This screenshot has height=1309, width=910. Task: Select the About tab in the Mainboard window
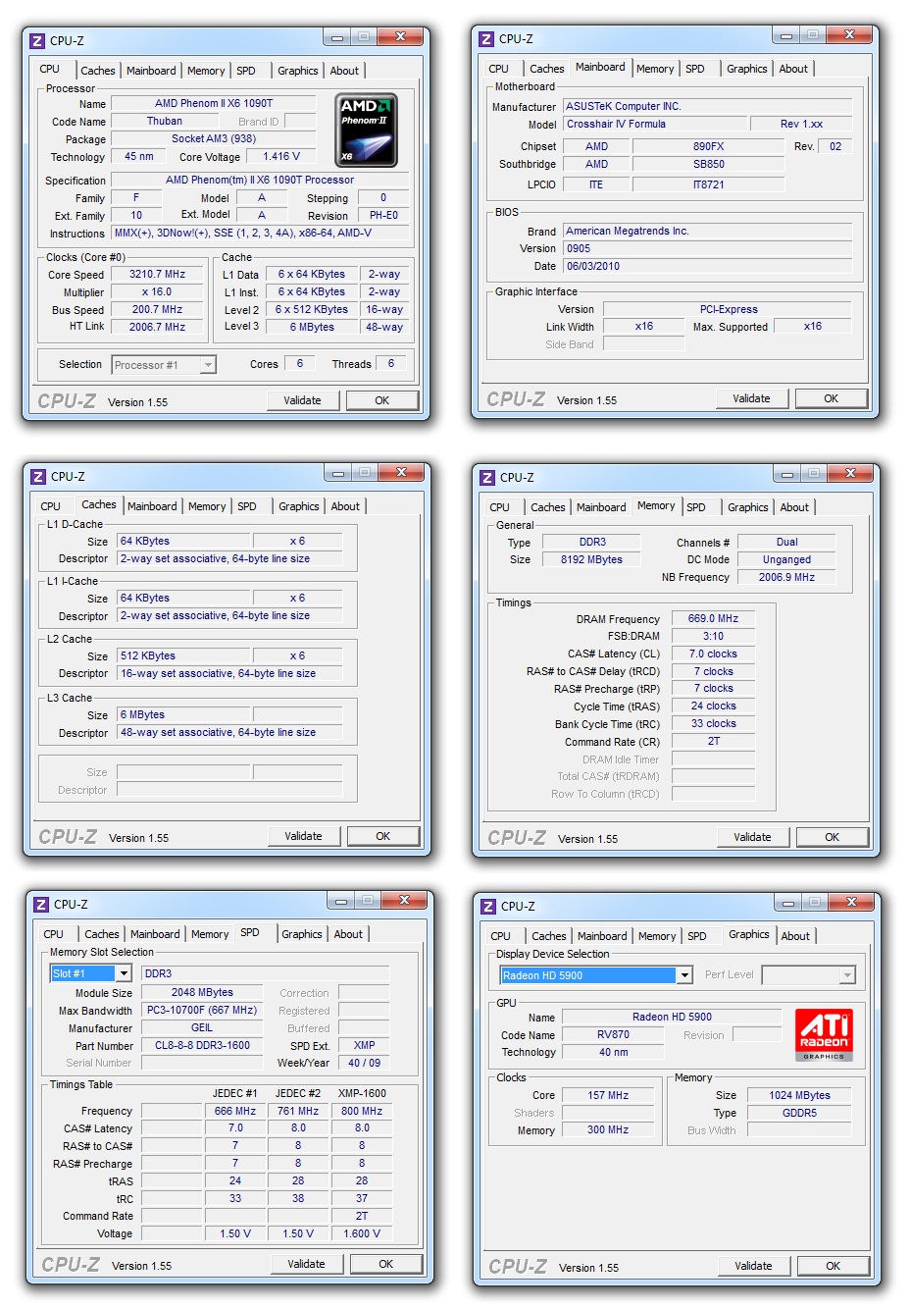pos(793,69)
